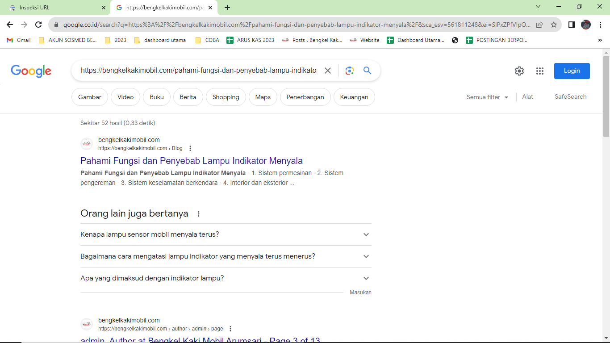
Task: Open Chrome's three-dot menu
Action: pos(600,25)
